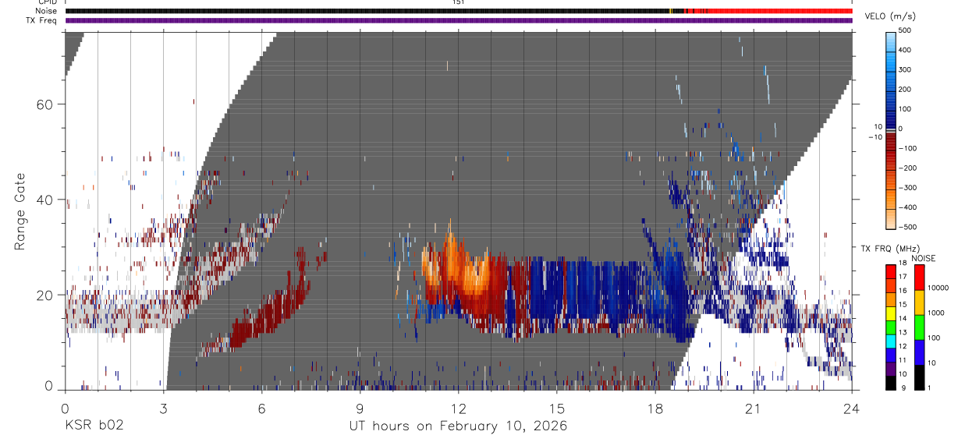
Task: Select the 'NOISE' legend title
Action: pyautogui.click(x=924, y=258)
